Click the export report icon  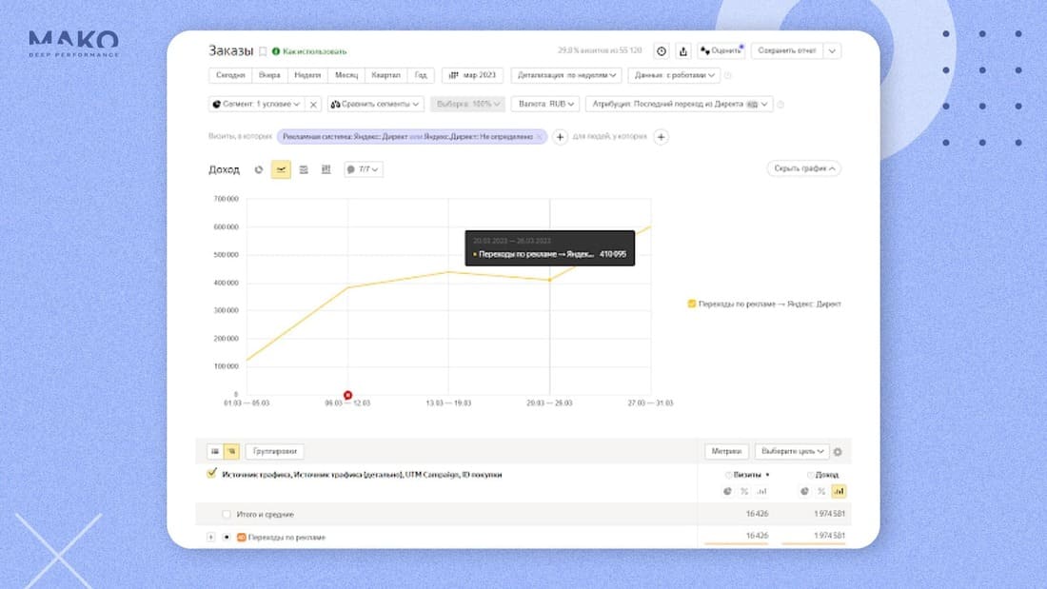click(683, 51)
